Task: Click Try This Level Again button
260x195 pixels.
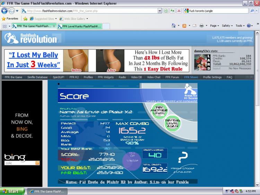Action: point(172,123)
